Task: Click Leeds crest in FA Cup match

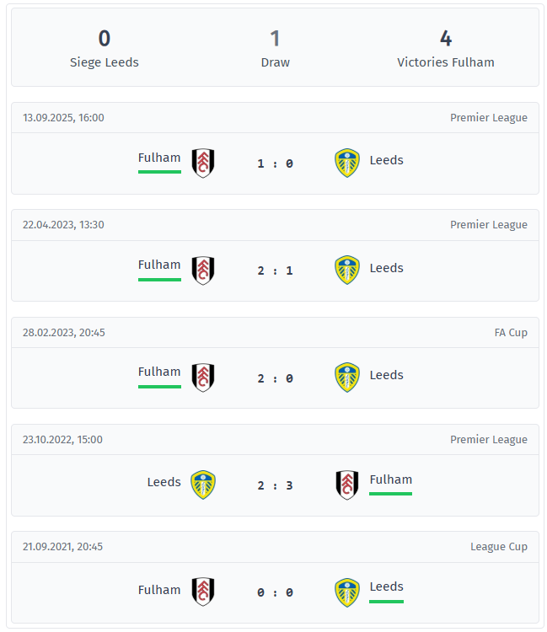Action: coord(347,378)
